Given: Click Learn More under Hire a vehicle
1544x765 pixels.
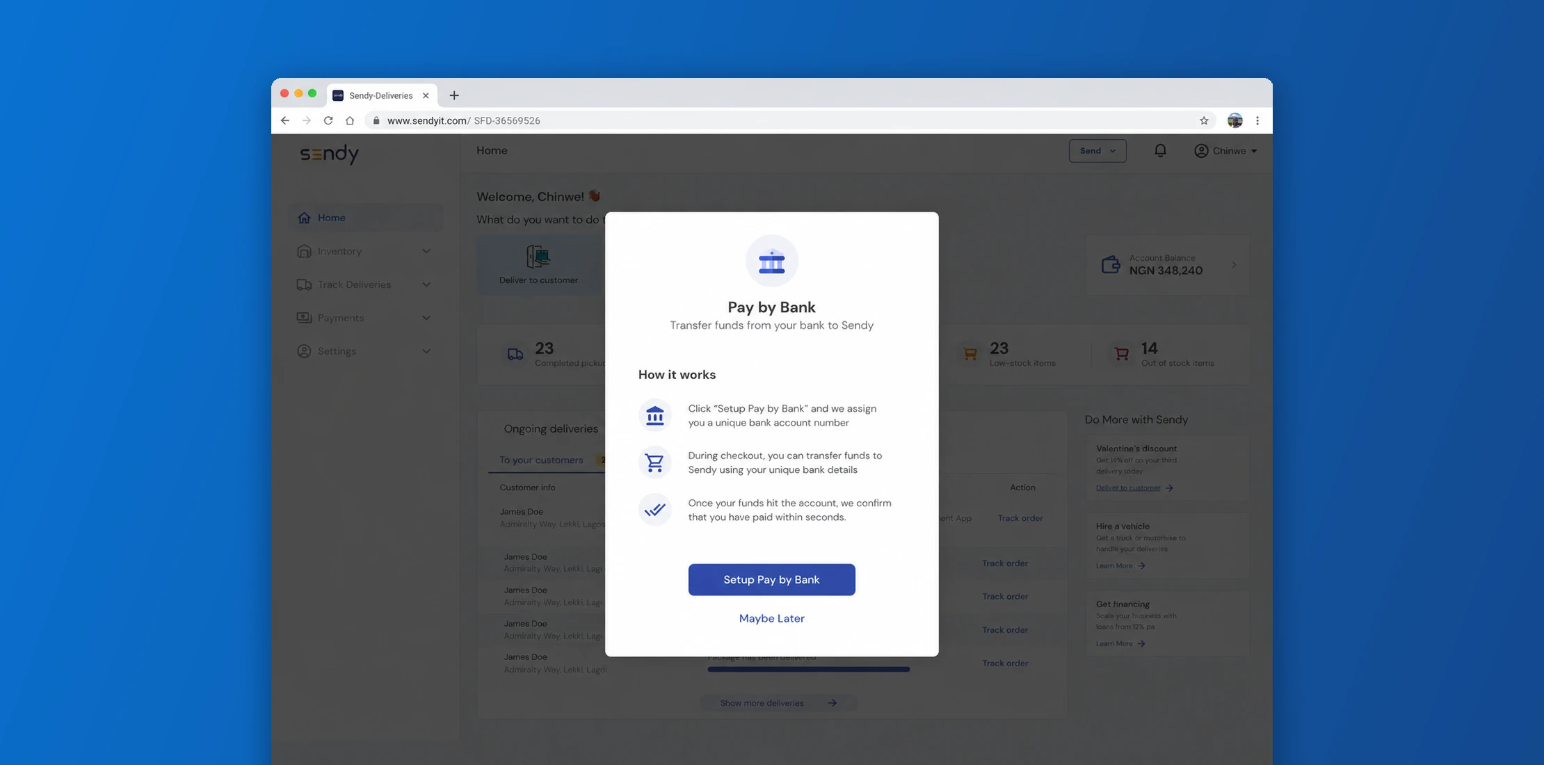Looking at the screenshot, I should [x=1120, y=565].
